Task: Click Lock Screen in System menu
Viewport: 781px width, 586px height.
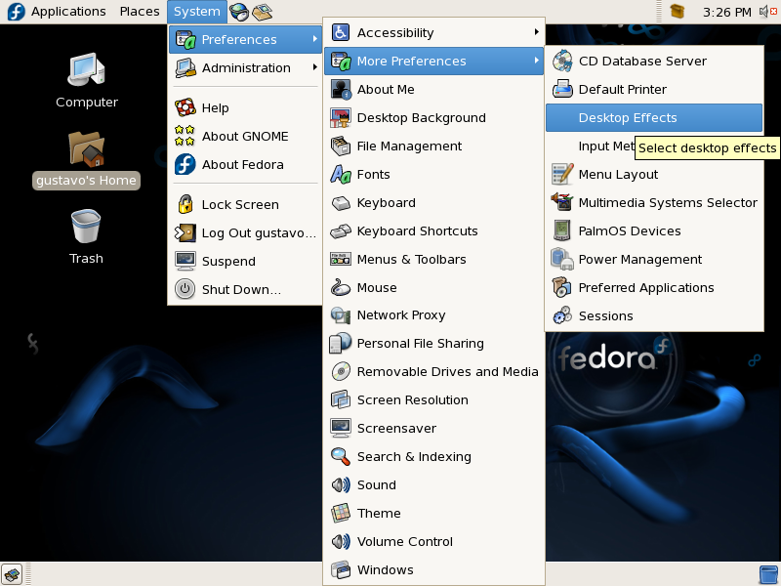Action: (x=240, y=204)
